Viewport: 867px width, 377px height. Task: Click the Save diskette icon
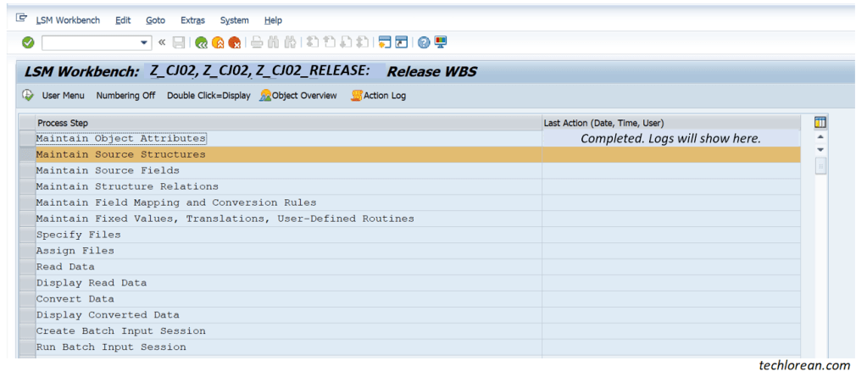pos(179,42)
